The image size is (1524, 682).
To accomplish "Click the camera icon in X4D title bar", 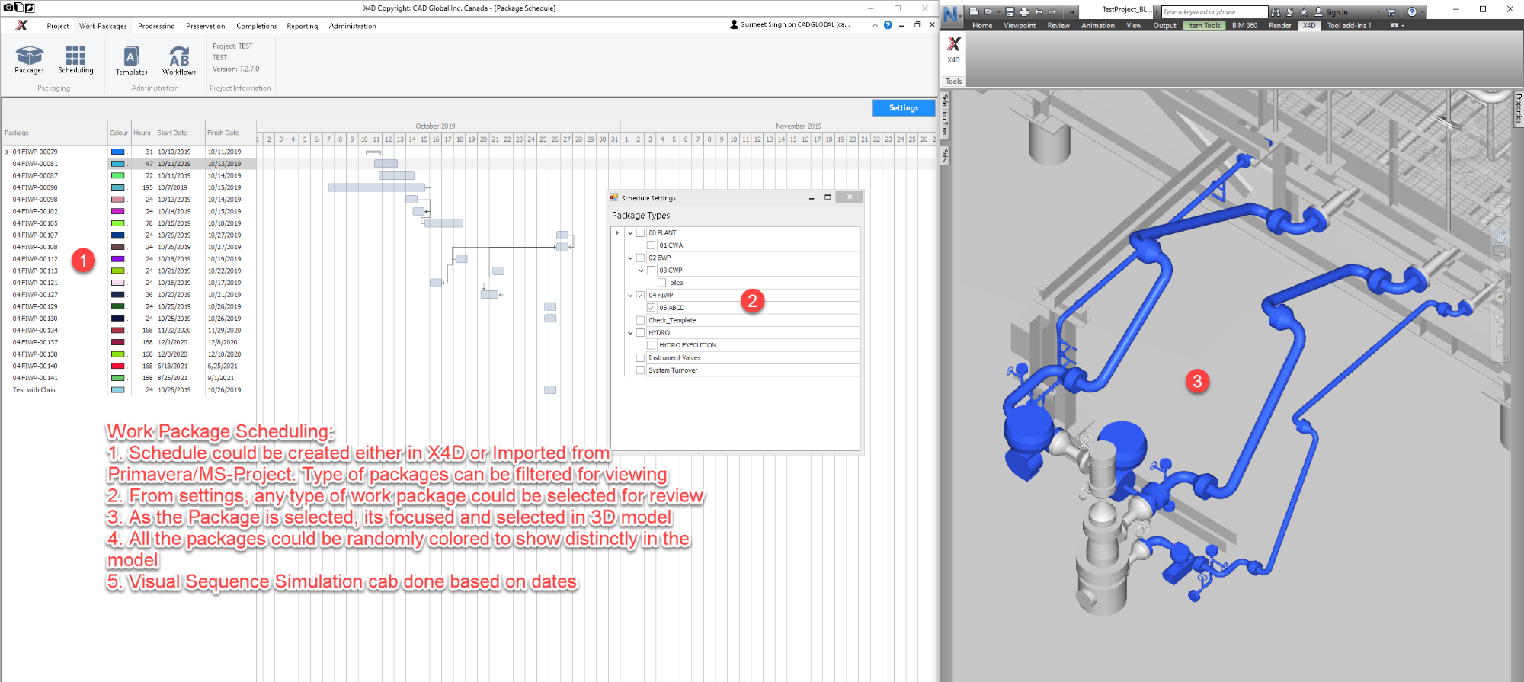I will 8,8.
